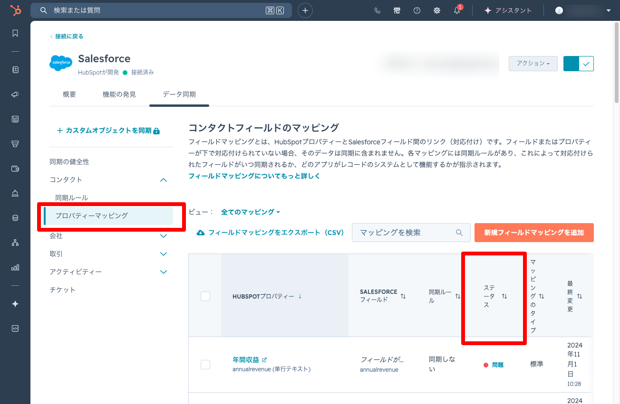Collapse the コンタクト section chevron
Screen dimensions: 620x404
point(164,180)
